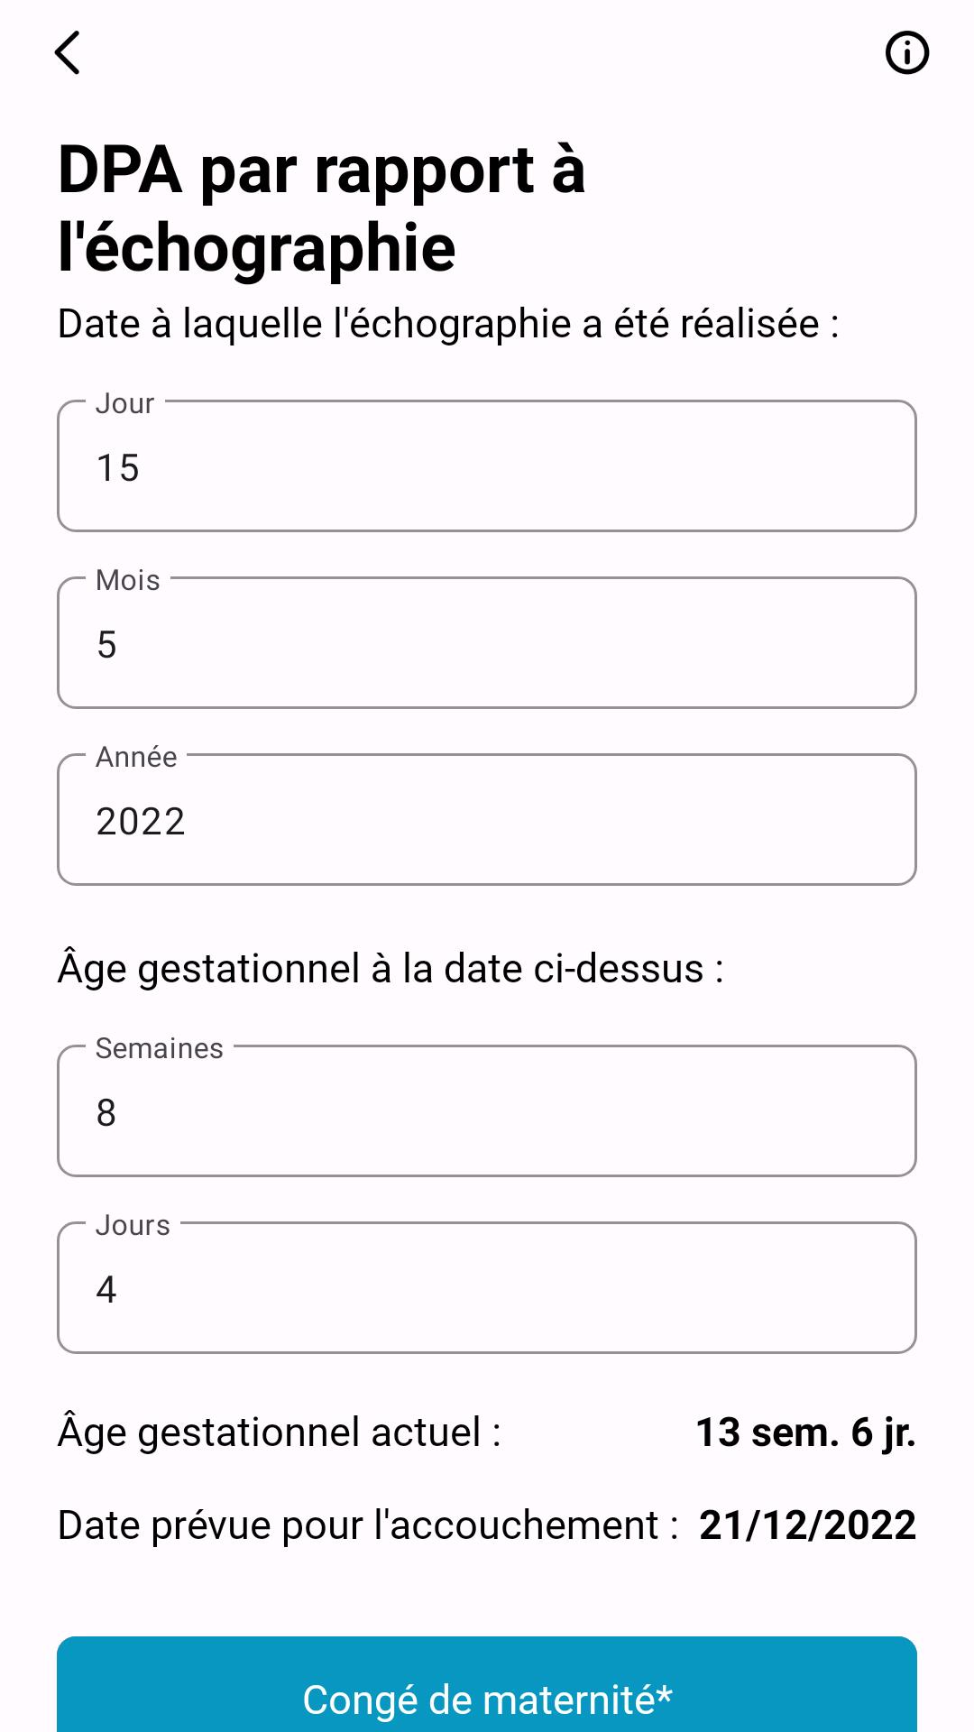974x1732 pixels.
Task: Tap the Mois field label
Action: click(128, 580)
